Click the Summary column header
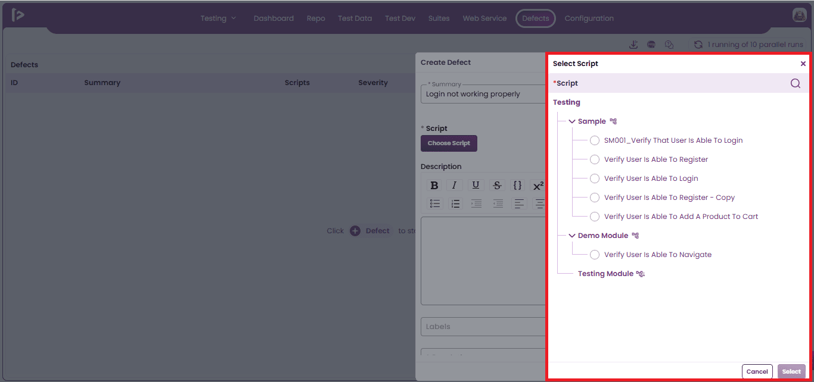814x382 pixels. [102, 83]
